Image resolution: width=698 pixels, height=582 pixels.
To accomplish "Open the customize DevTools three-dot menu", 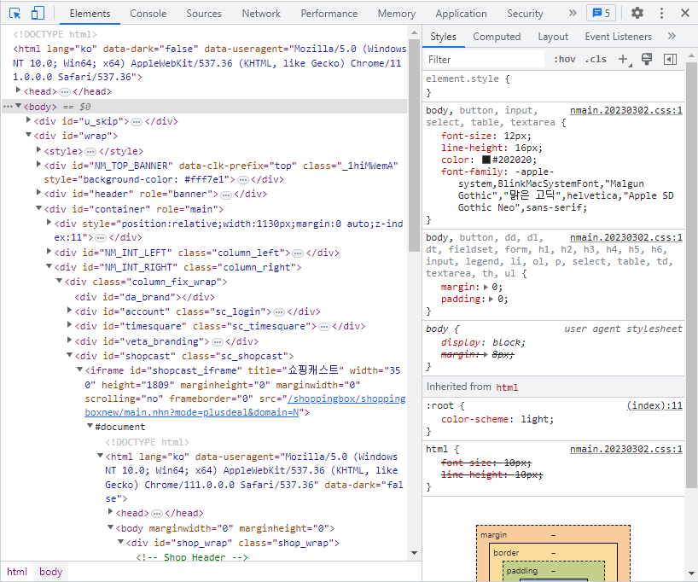I will tap(661, 14).
